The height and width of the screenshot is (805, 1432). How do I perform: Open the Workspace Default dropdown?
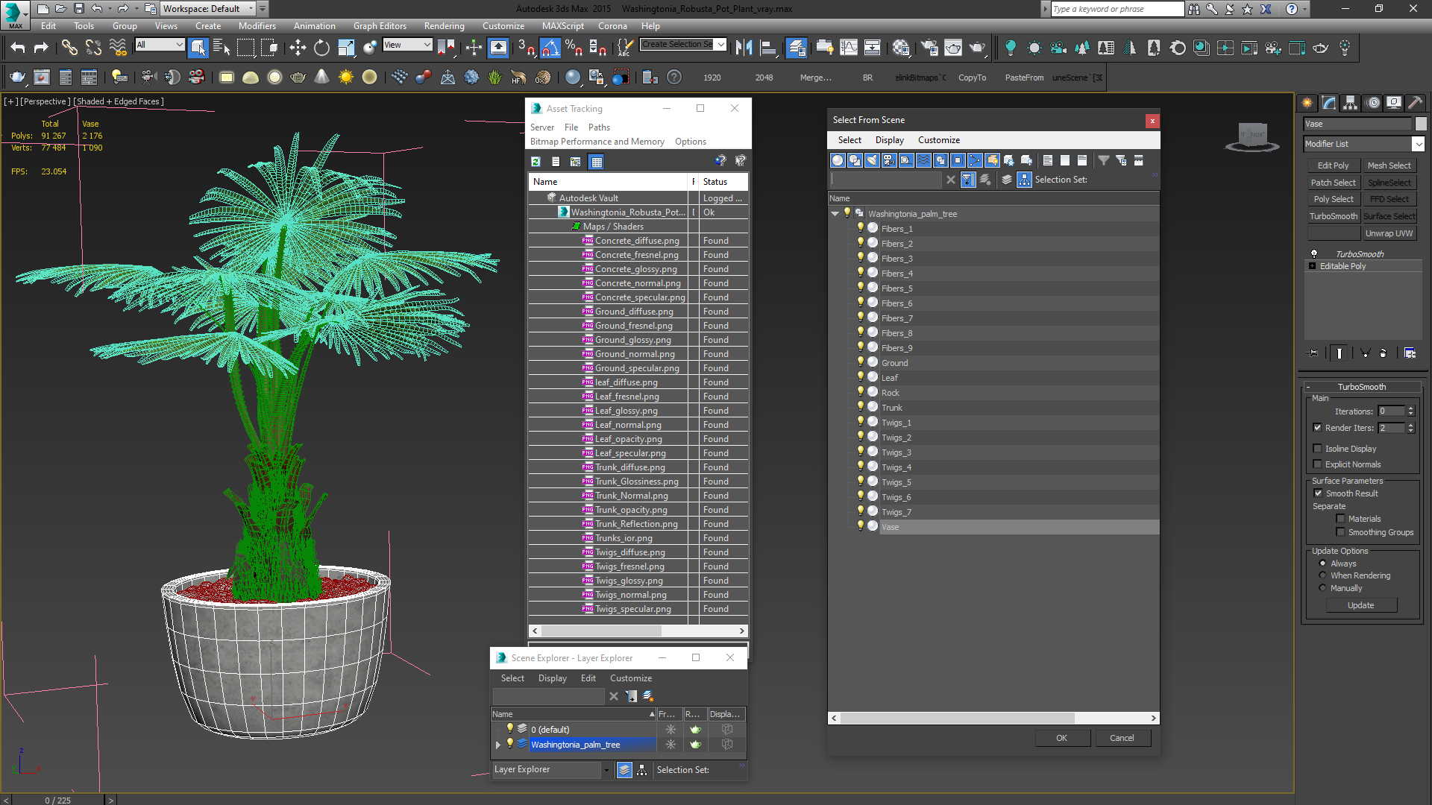point(209,9)
